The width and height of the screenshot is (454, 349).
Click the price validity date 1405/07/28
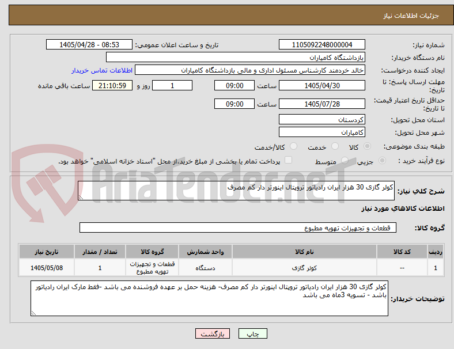point(321,104)
